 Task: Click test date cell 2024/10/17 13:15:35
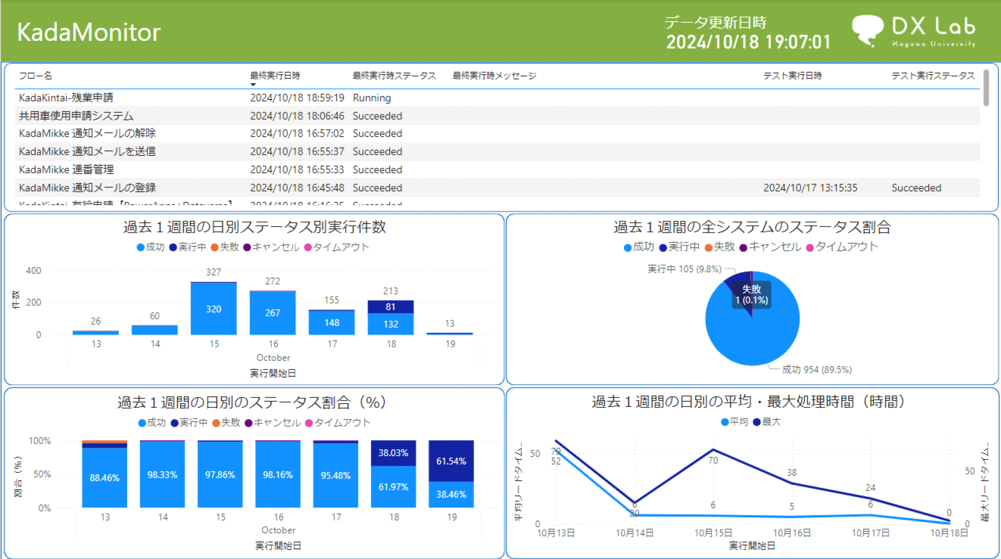pos(810,188)
